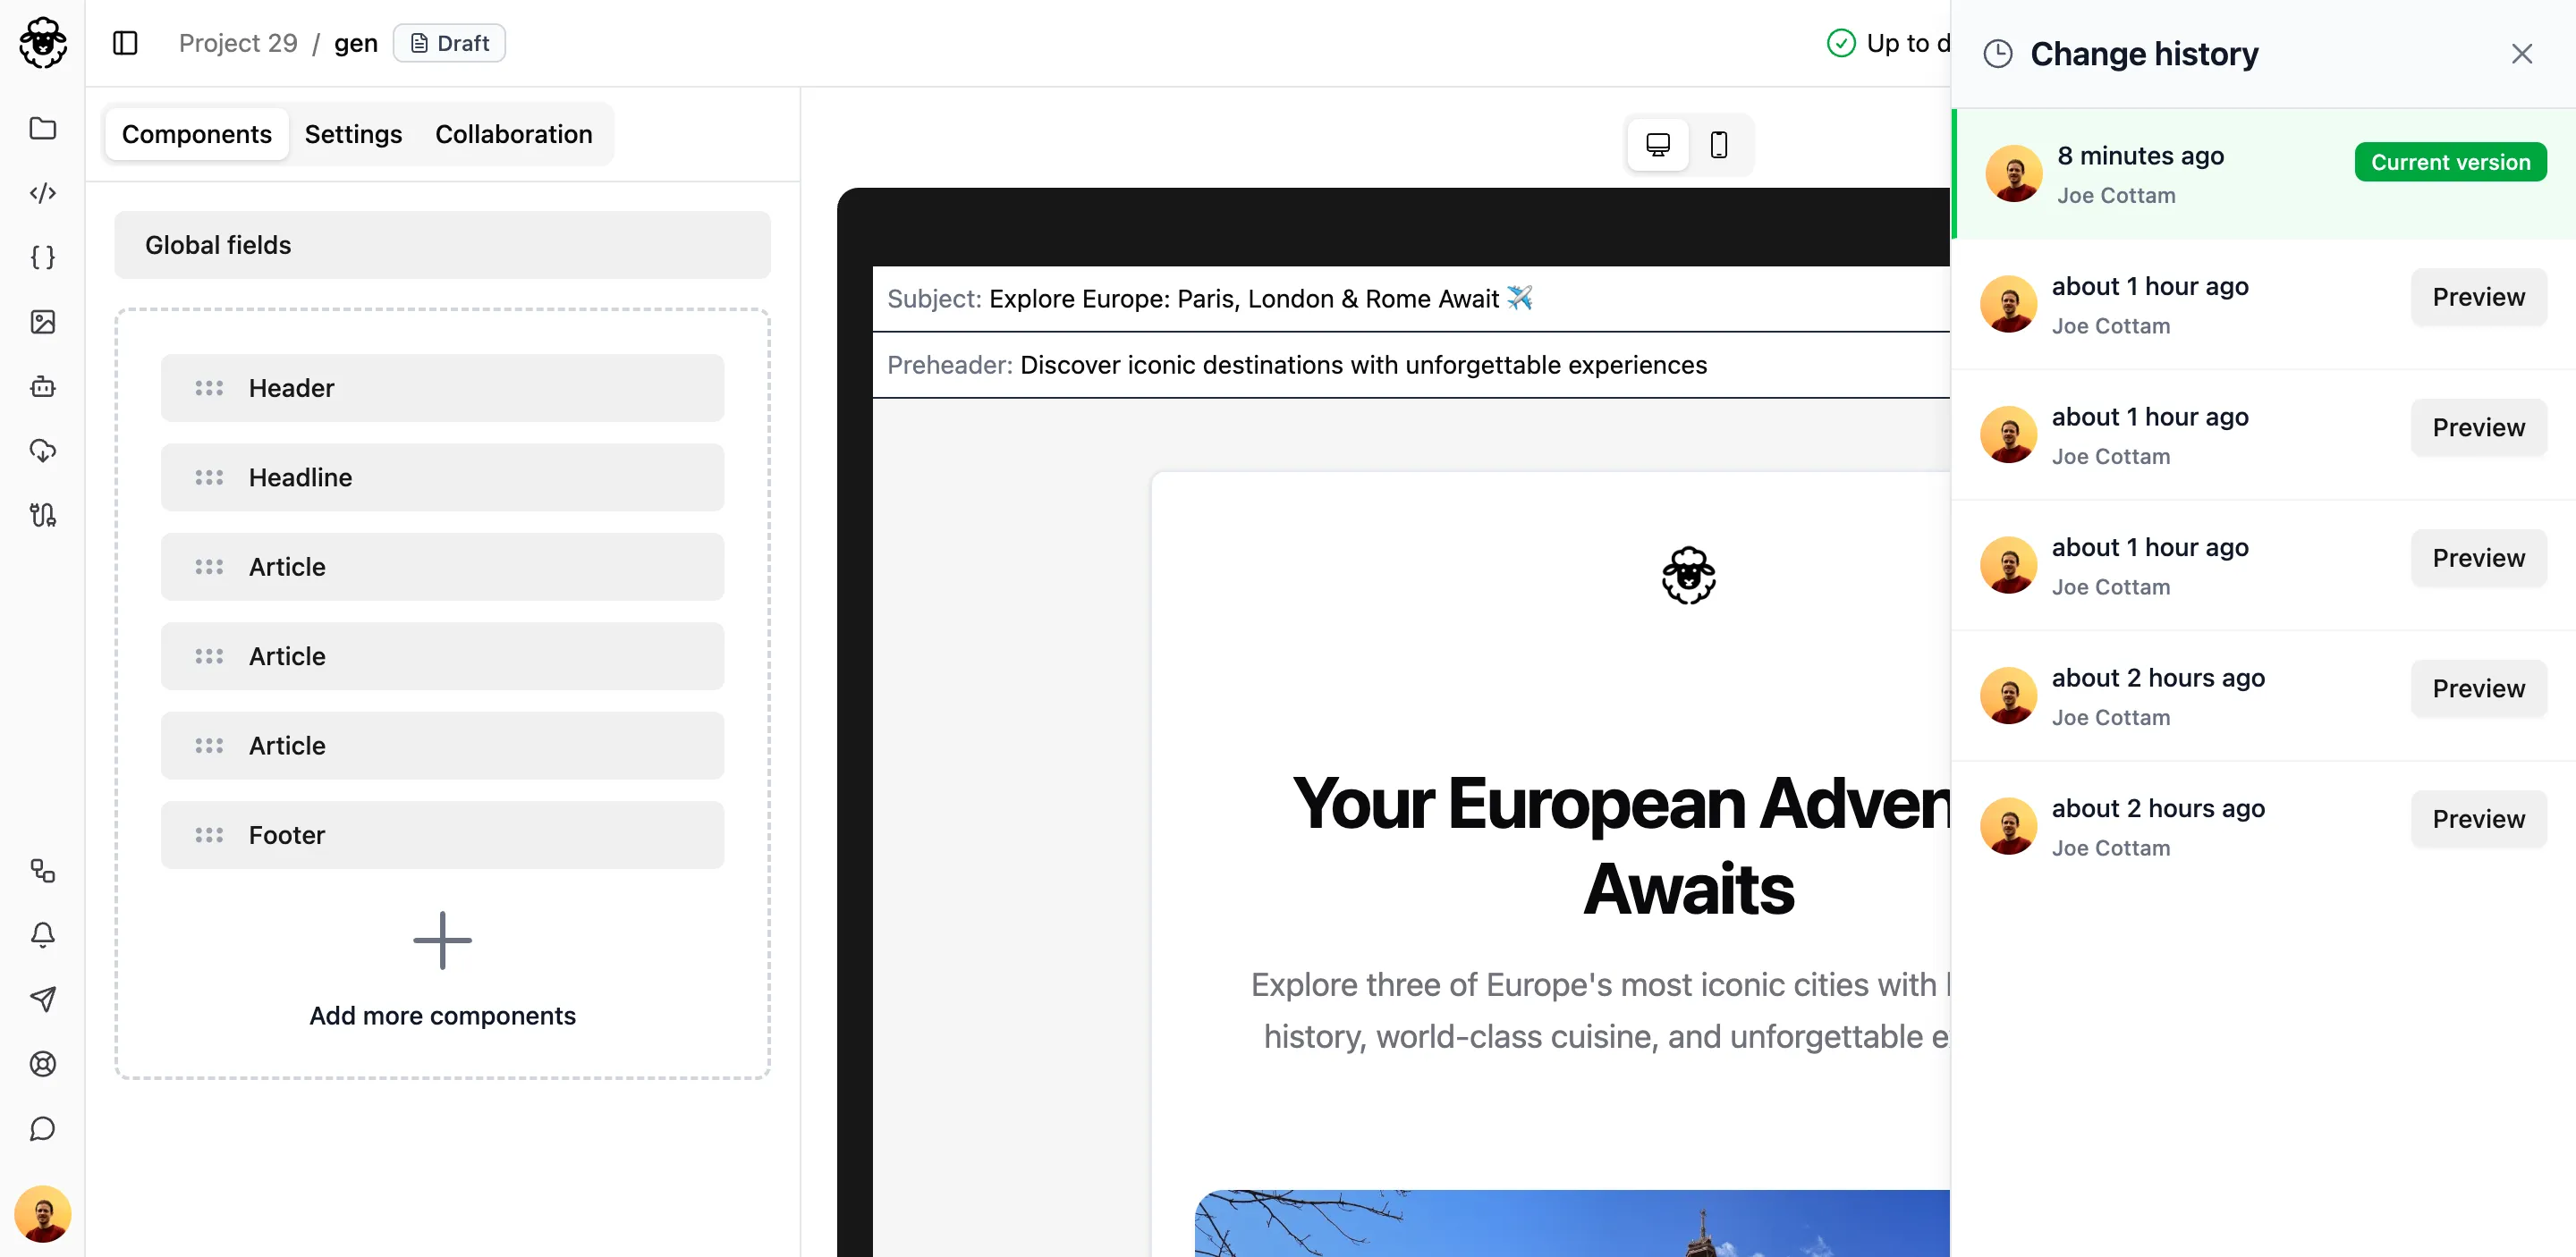
Task: Open the notifications bell icon
Action: [x=42, y=934]
